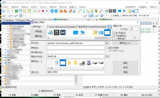The width and height of the screenshot is (160, 98).
Task: Click the left arrow of the toolbar preview scrollbar
Action: [x=48, y=38]
